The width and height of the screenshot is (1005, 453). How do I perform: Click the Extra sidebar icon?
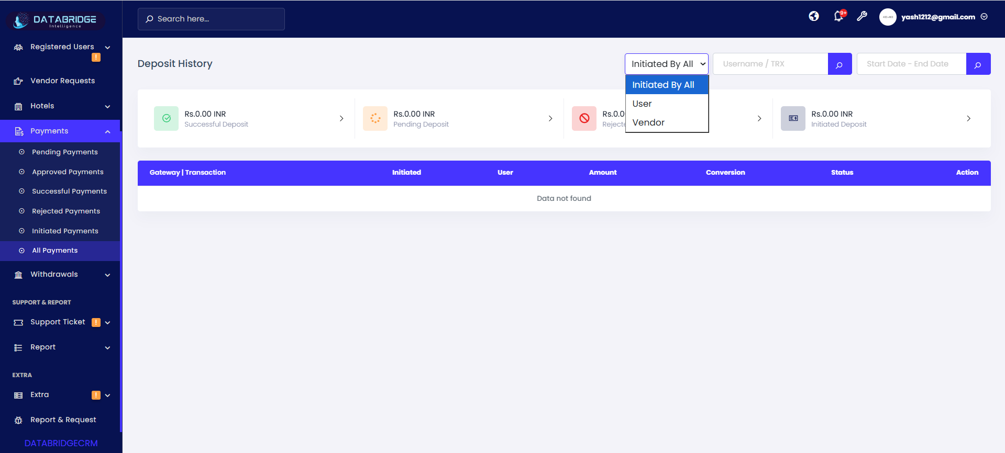18,395
